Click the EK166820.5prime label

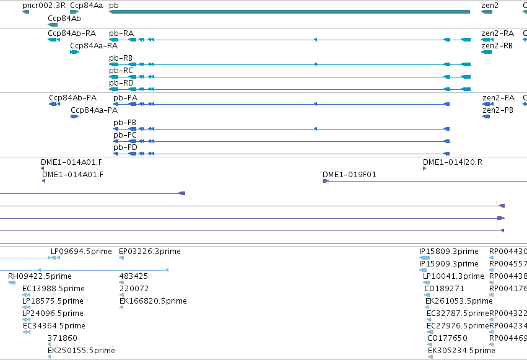click(153, 301)
